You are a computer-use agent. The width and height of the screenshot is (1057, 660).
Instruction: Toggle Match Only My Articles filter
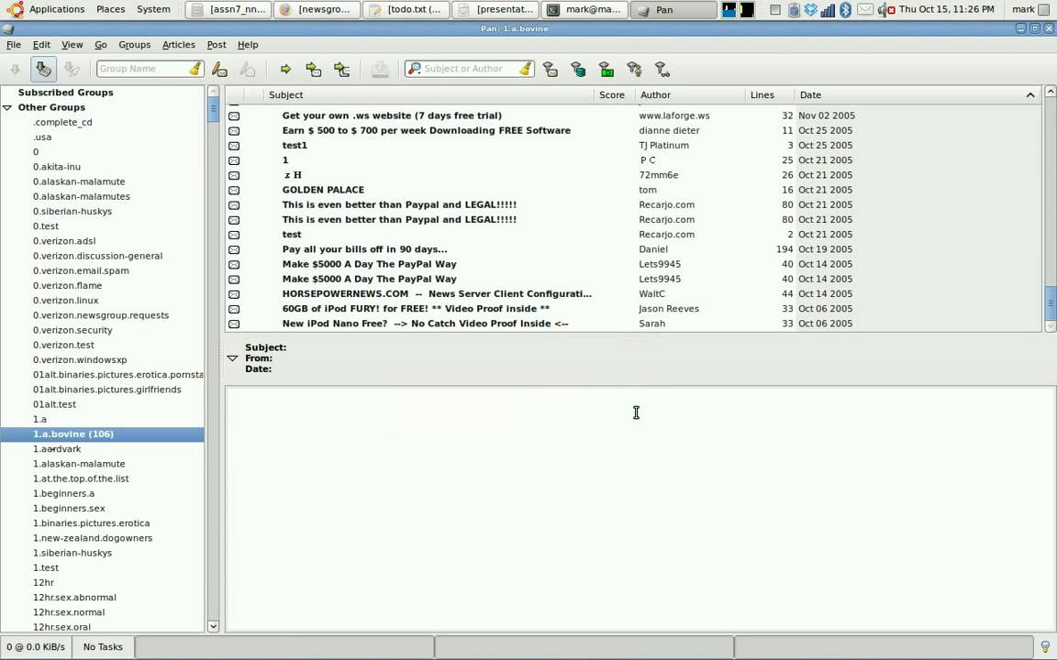(634, 70)
